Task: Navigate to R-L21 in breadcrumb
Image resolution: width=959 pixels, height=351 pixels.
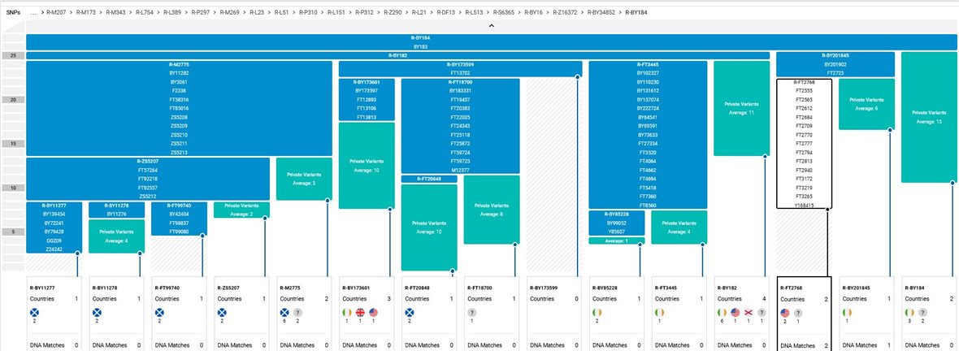Action: pyautogui.click(x=419, y=14)
